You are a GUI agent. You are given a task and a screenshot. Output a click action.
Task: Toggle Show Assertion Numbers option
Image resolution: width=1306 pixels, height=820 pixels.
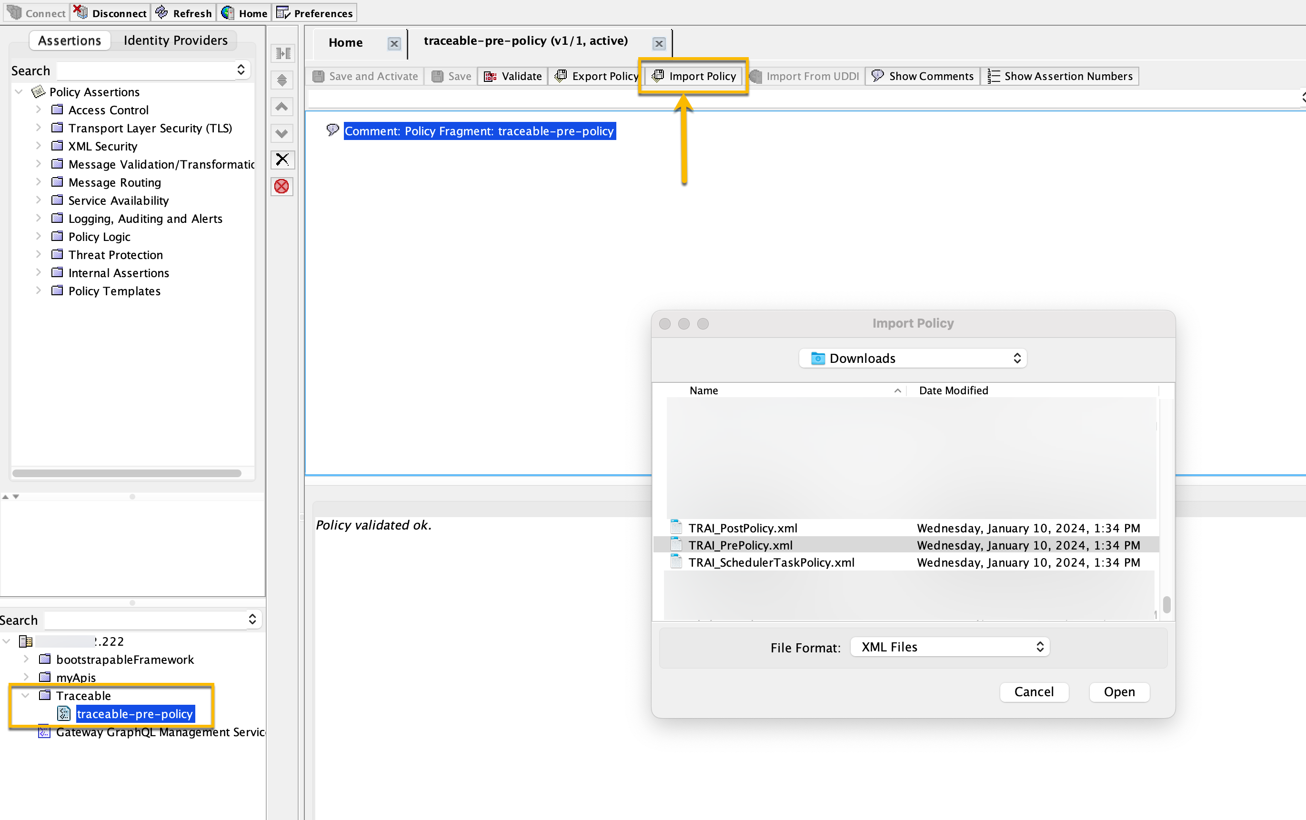(1060, 76)
